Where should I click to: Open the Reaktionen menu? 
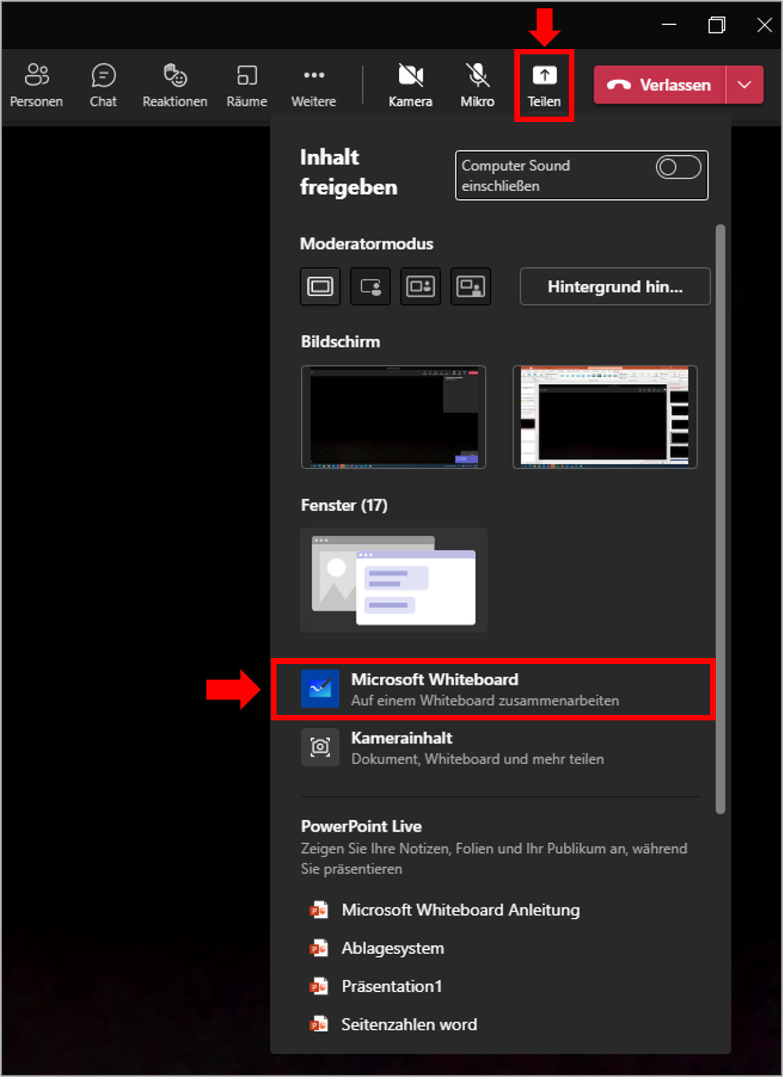pos(175,86)
